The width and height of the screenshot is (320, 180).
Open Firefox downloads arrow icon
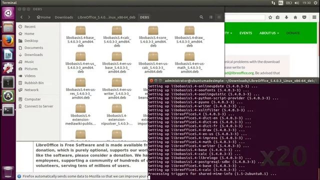coord(286,17)
